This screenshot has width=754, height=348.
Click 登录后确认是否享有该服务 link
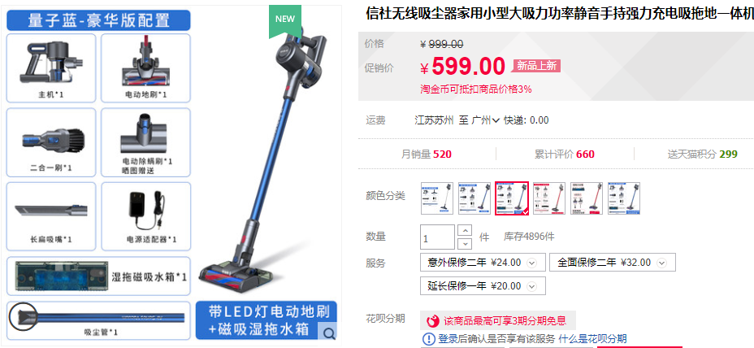click(x=496, y=339)
